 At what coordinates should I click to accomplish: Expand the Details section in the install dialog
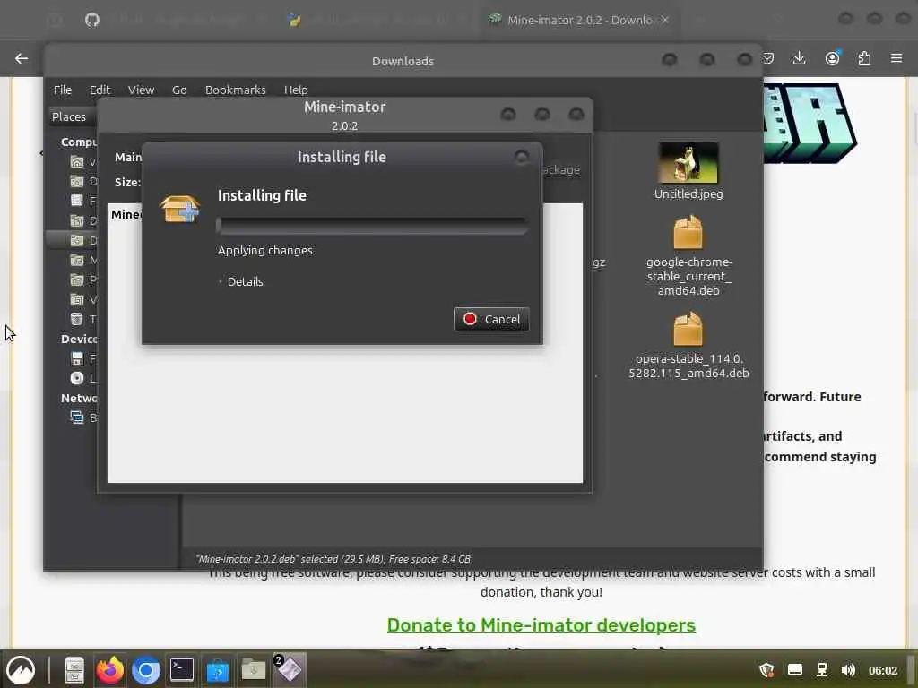pyautogui.click(x=241, y=281)
